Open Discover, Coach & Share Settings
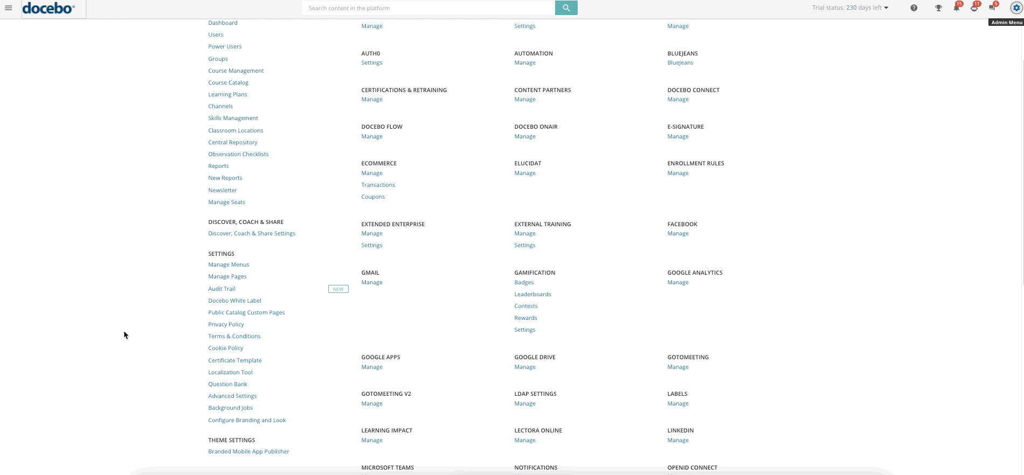The width and height of the screenshot is (1024, 475). [252, 233]
